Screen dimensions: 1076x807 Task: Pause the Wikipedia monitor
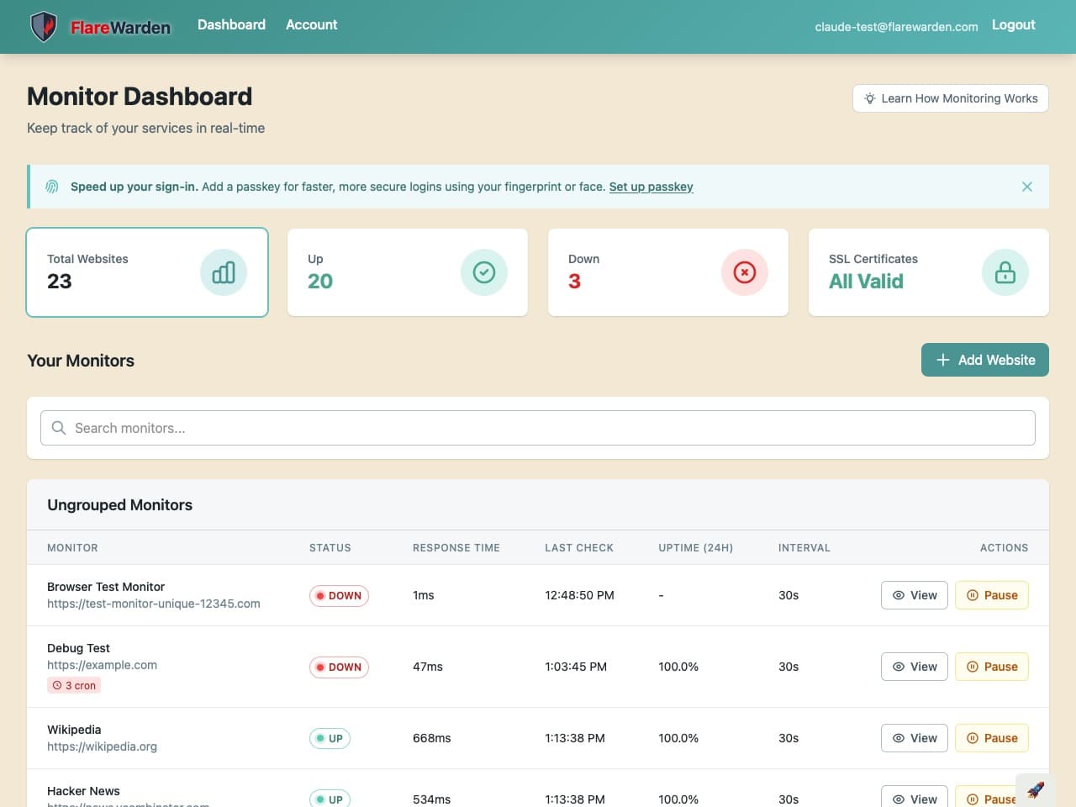point(992,738)
